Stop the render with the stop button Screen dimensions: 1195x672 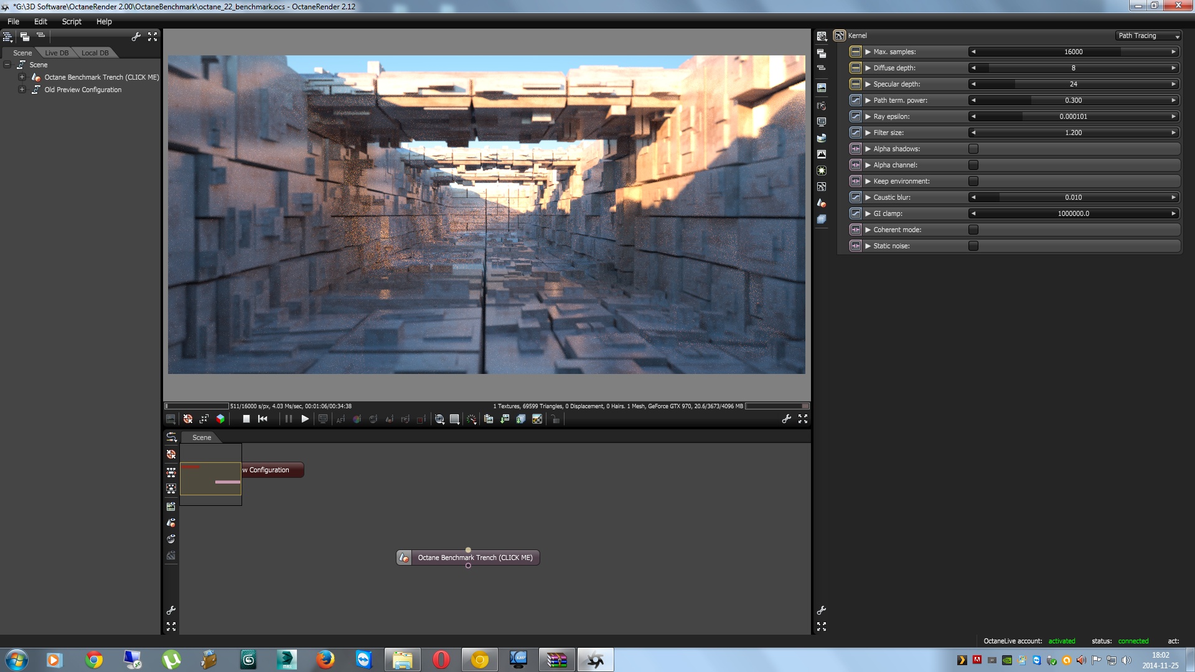coord(246,419)
